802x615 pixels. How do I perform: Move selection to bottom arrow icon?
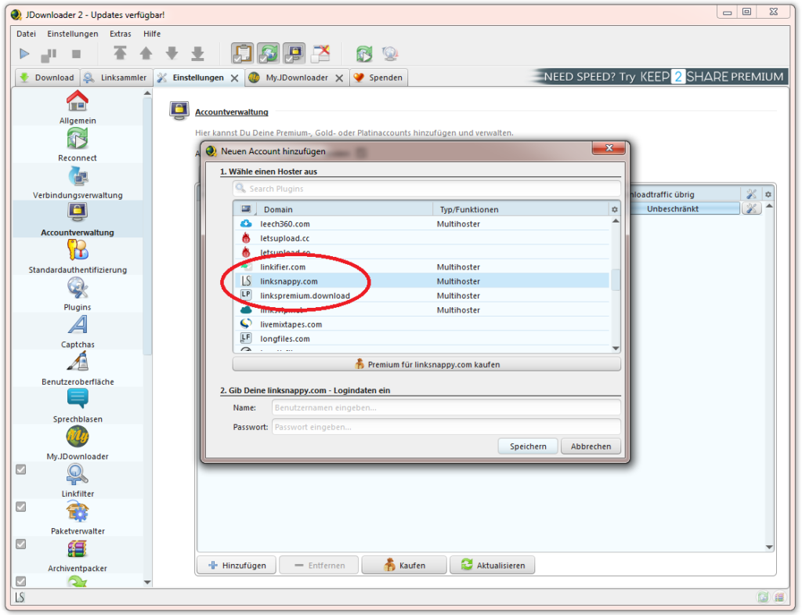tap(198, 53)
